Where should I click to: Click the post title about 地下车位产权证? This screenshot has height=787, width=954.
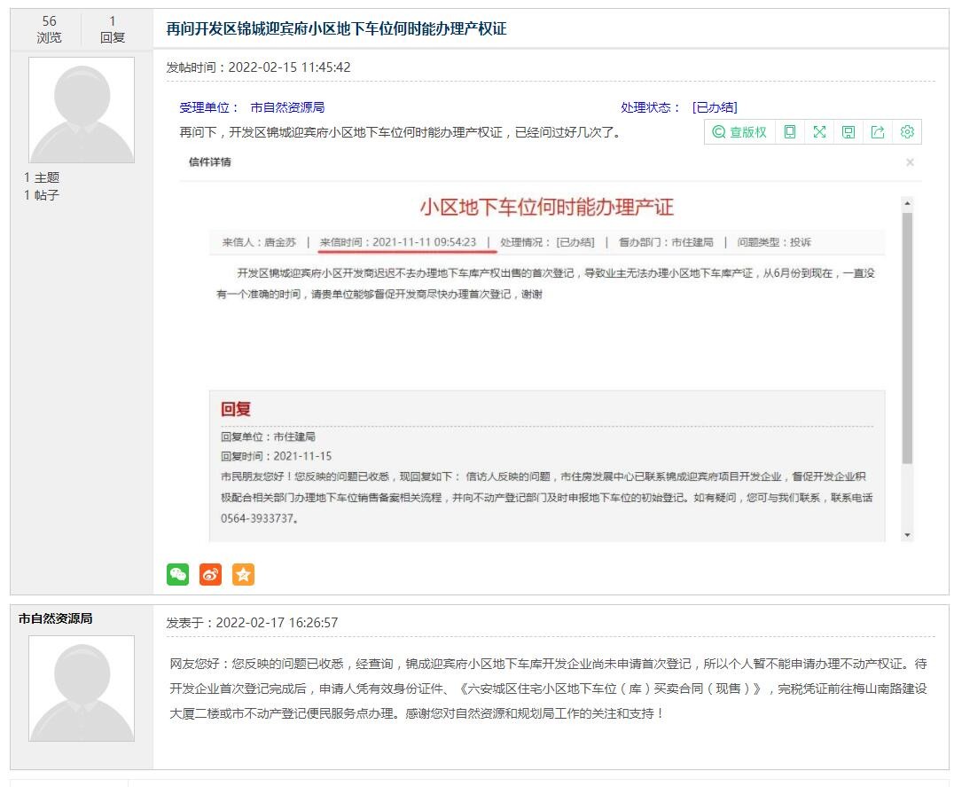coord(336,28)
